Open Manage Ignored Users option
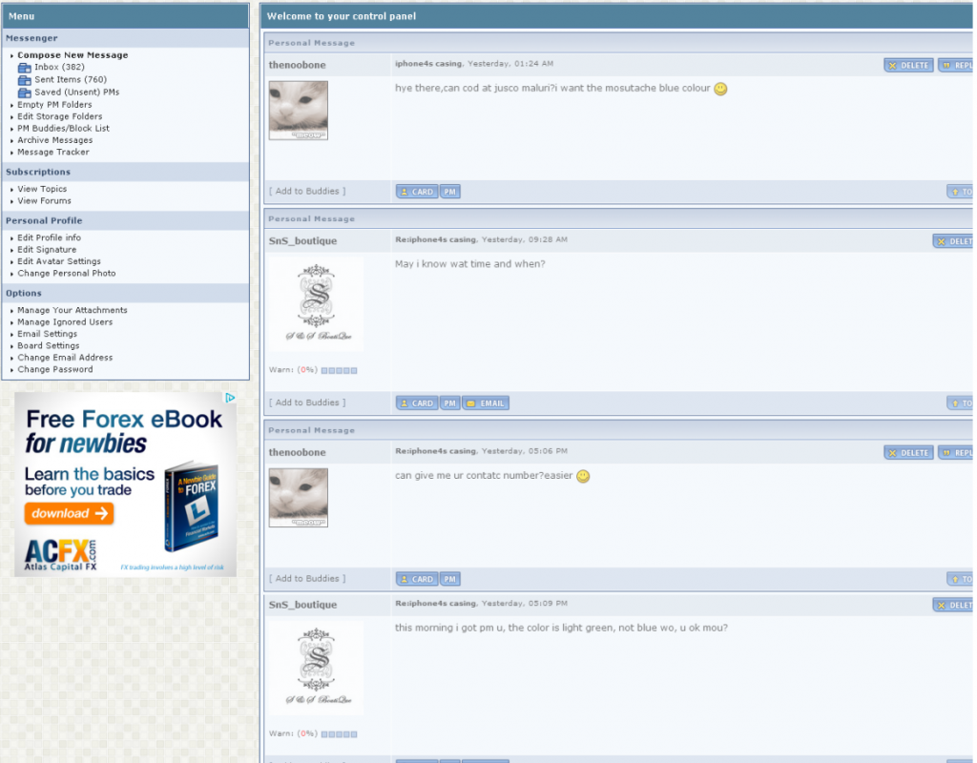This screenshot has height=763, width=977. [x=65, y=322]
